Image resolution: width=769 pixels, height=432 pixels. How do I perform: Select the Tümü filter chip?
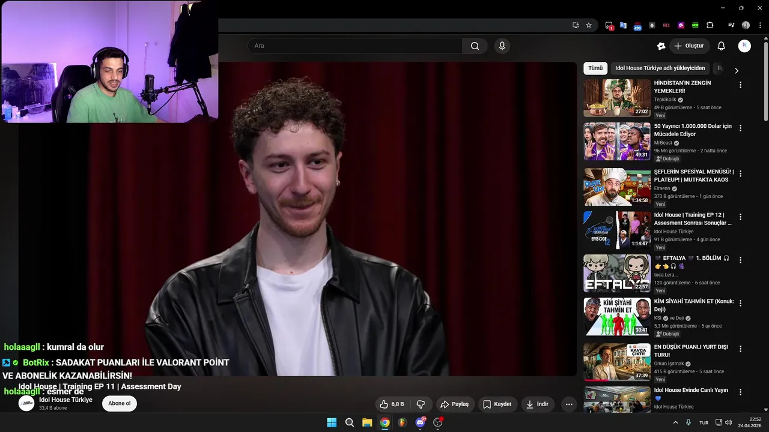coord(595,68)
